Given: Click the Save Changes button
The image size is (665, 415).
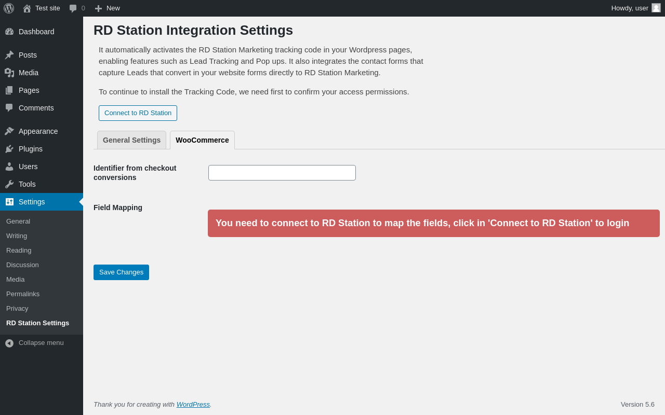Looking at the screenshot, I should coord(121,272).
